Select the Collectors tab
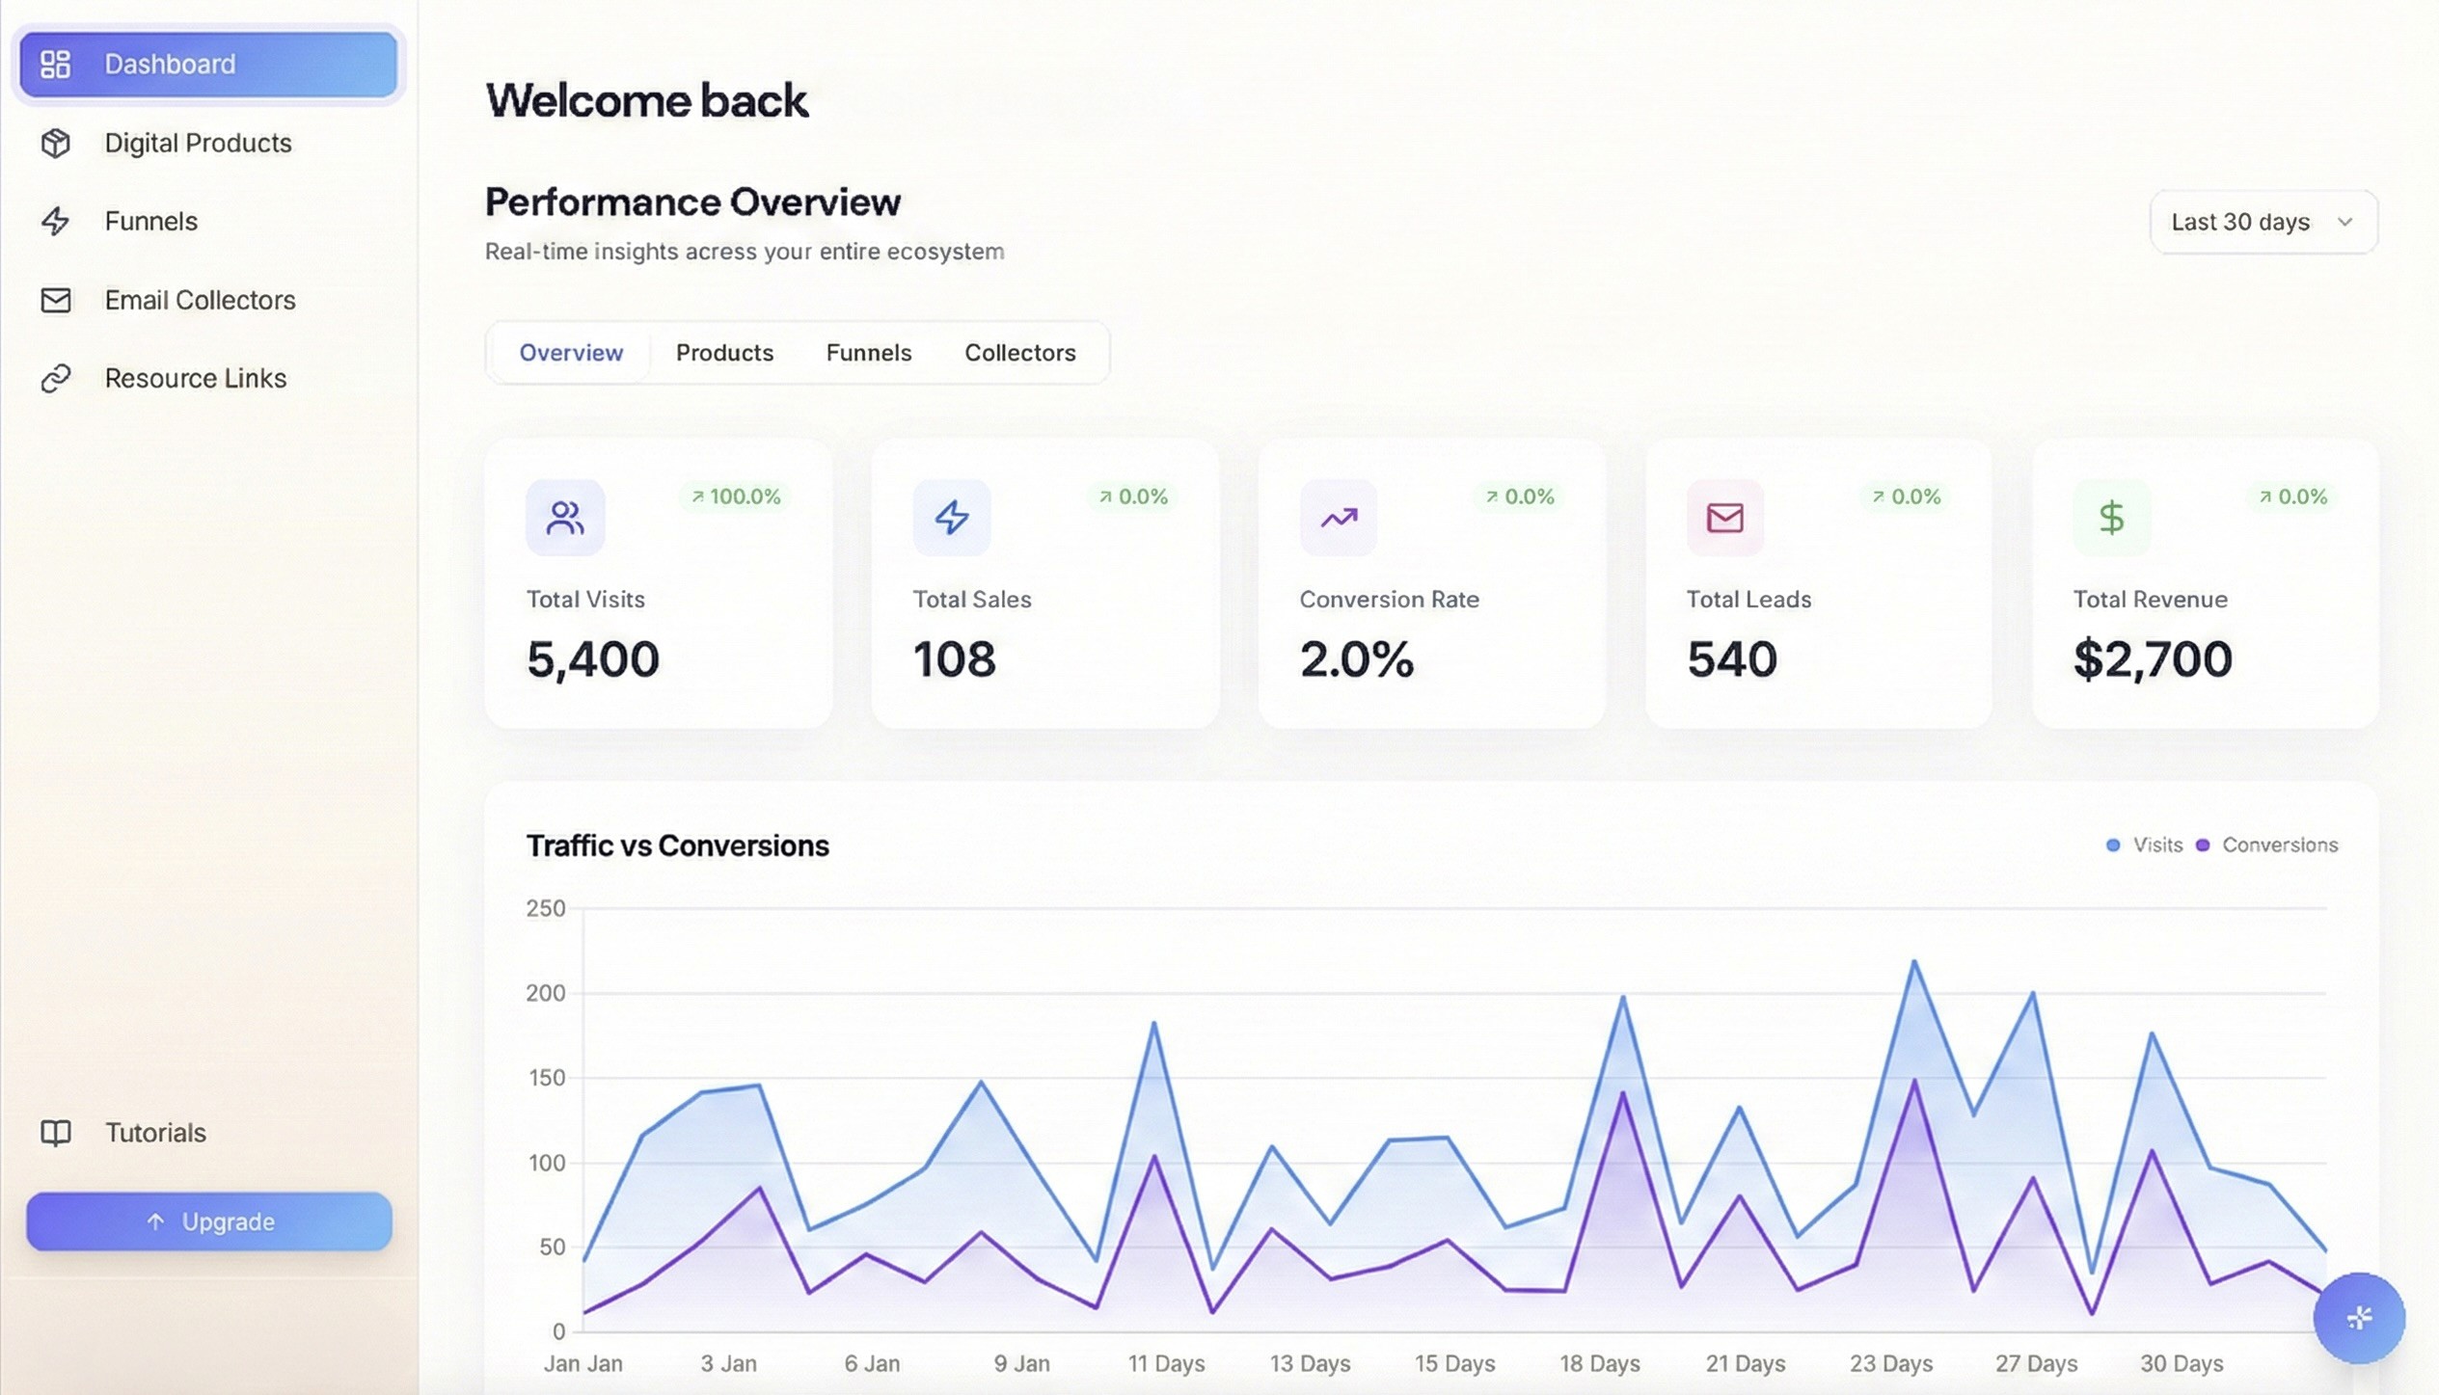Image resolution: width=2439 pixels, height=1395 pixels. pos(1019,352)
